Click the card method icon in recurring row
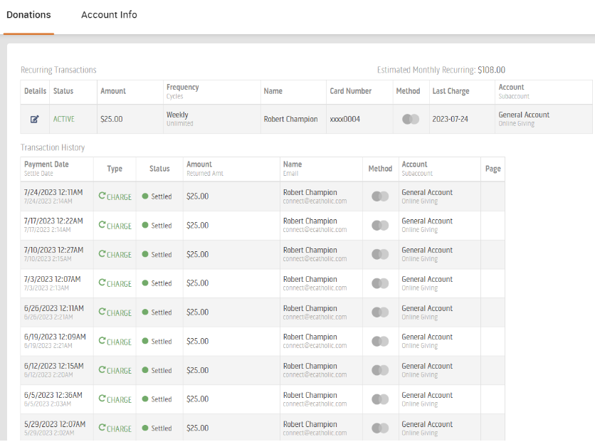 coord(411,119)
